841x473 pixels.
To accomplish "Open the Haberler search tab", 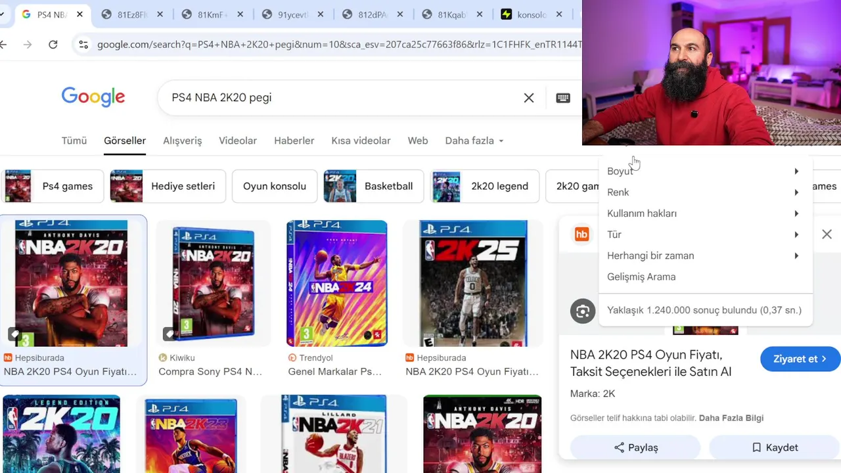I will (294, 141).
